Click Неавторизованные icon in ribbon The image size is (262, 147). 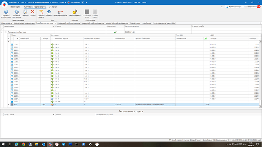[60, 12]
